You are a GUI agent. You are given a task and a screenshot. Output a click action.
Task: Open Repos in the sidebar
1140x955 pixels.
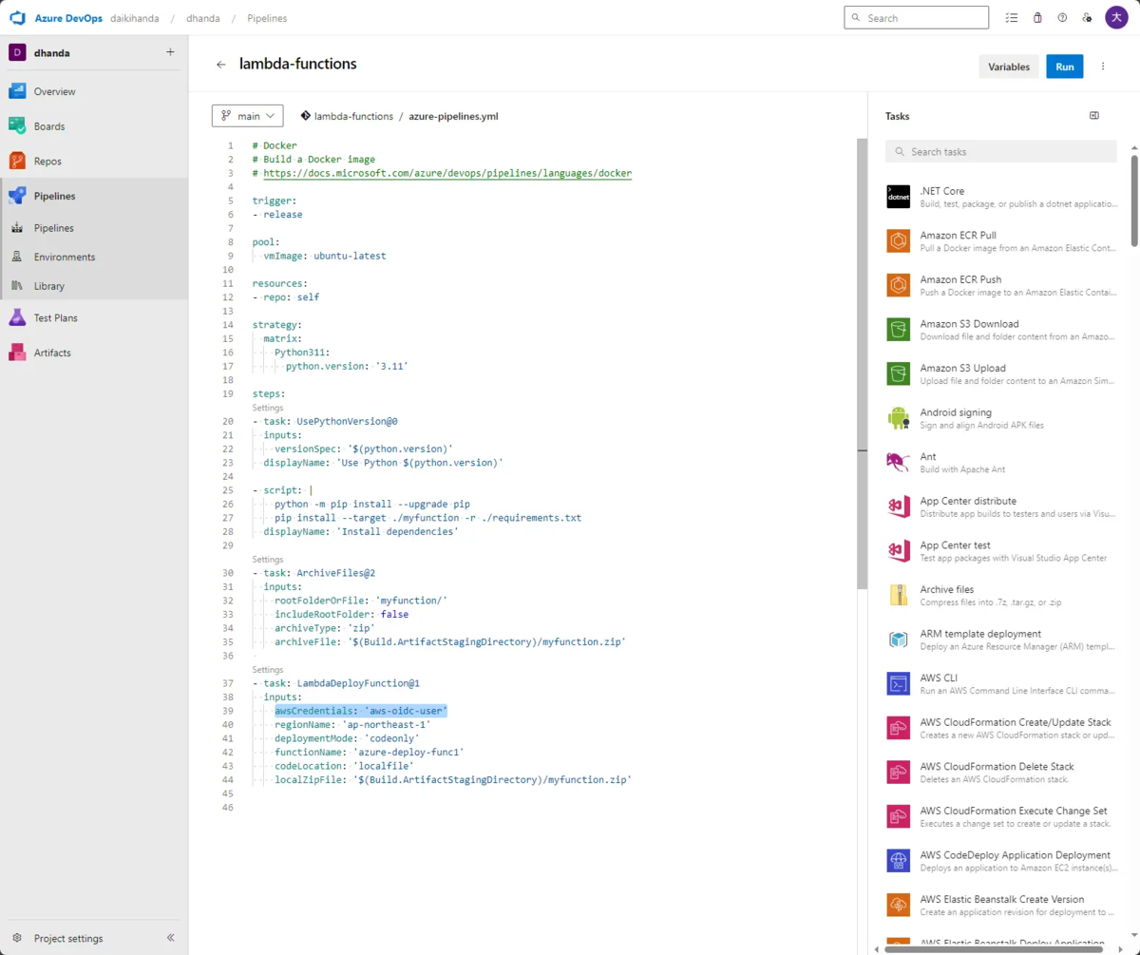coord(94,161)
